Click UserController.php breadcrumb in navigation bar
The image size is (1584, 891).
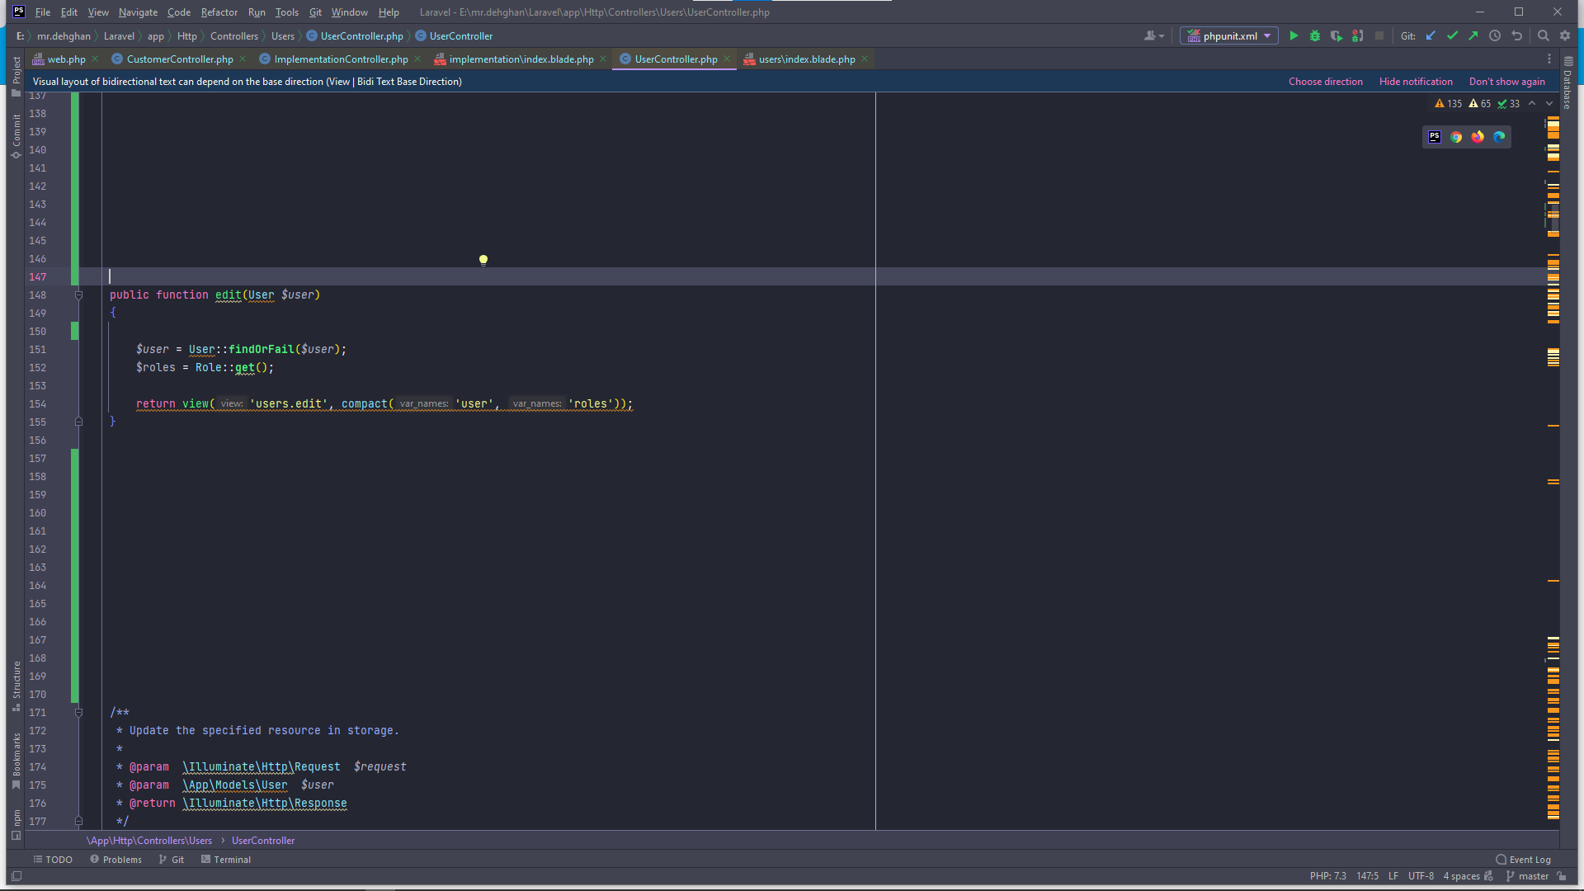coord(356,36)
